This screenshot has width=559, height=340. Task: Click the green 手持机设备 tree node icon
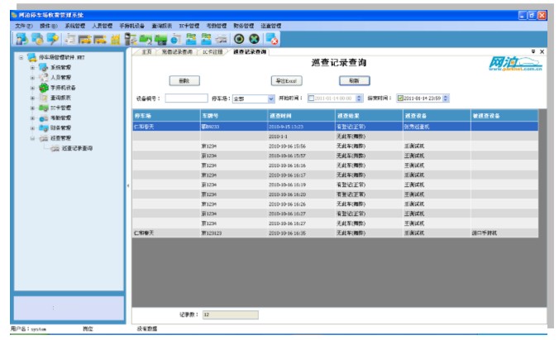click(x=44, y=88)
